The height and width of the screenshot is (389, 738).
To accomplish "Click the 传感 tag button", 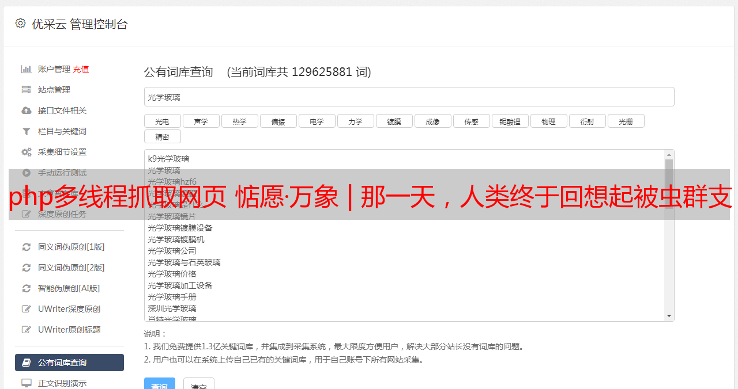I will pos(471,121).
